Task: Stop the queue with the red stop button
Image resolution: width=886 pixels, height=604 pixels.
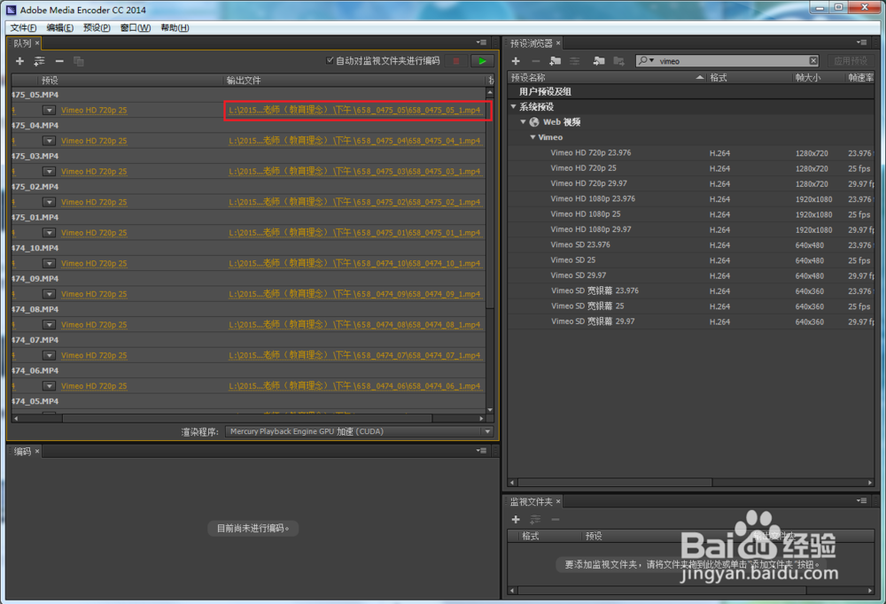Action: tap(456, 61)
